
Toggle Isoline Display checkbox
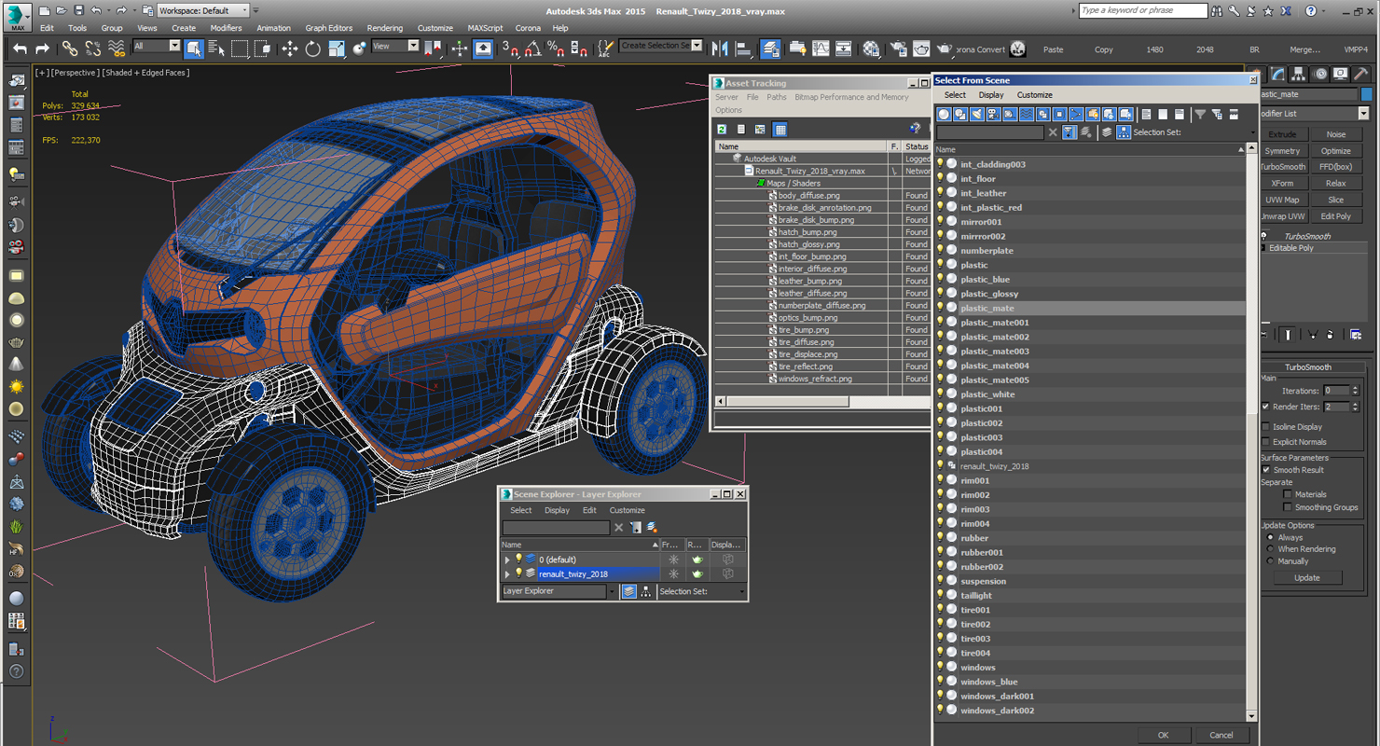pyautogui.click(x=1265, y=427)
